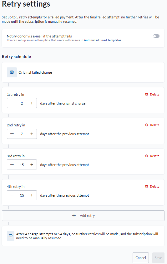Screen dimensions: 167x264
Task: Increase 2nd retry days with plus
Action: coord(32,134)
